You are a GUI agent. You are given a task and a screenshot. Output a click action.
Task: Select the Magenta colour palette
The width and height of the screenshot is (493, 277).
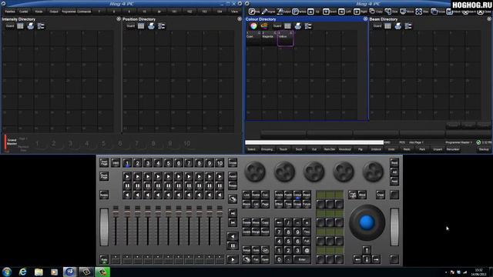270,38
